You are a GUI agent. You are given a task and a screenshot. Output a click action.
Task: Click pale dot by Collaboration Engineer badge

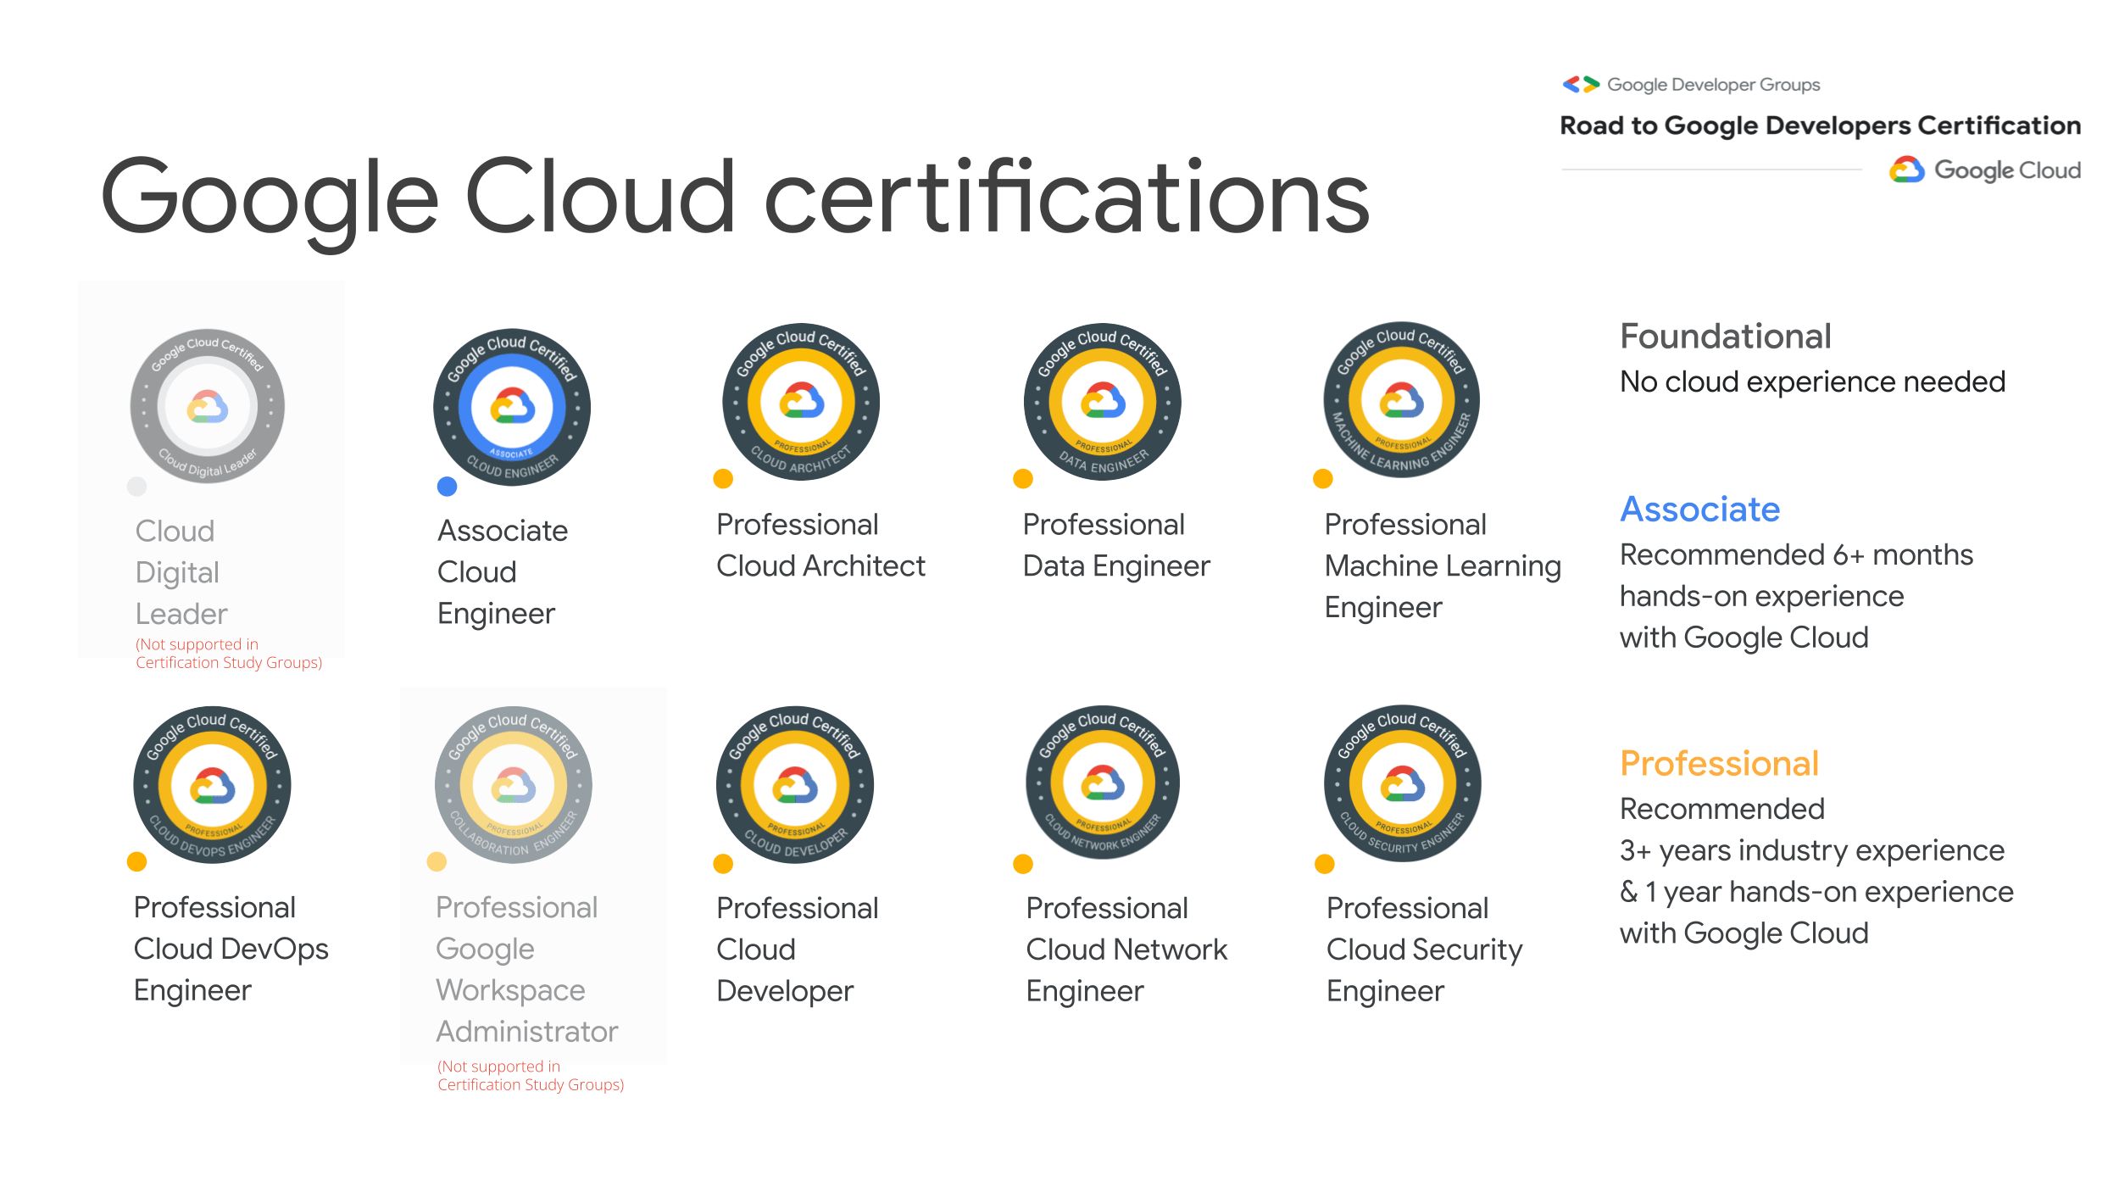(x=437, y=862)
